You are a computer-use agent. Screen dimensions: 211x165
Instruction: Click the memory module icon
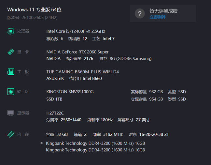tap(11, 134)
